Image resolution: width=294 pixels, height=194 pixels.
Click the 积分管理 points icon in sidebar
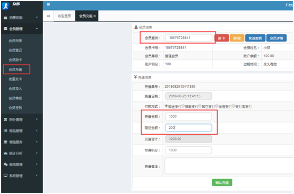[5, 119]
